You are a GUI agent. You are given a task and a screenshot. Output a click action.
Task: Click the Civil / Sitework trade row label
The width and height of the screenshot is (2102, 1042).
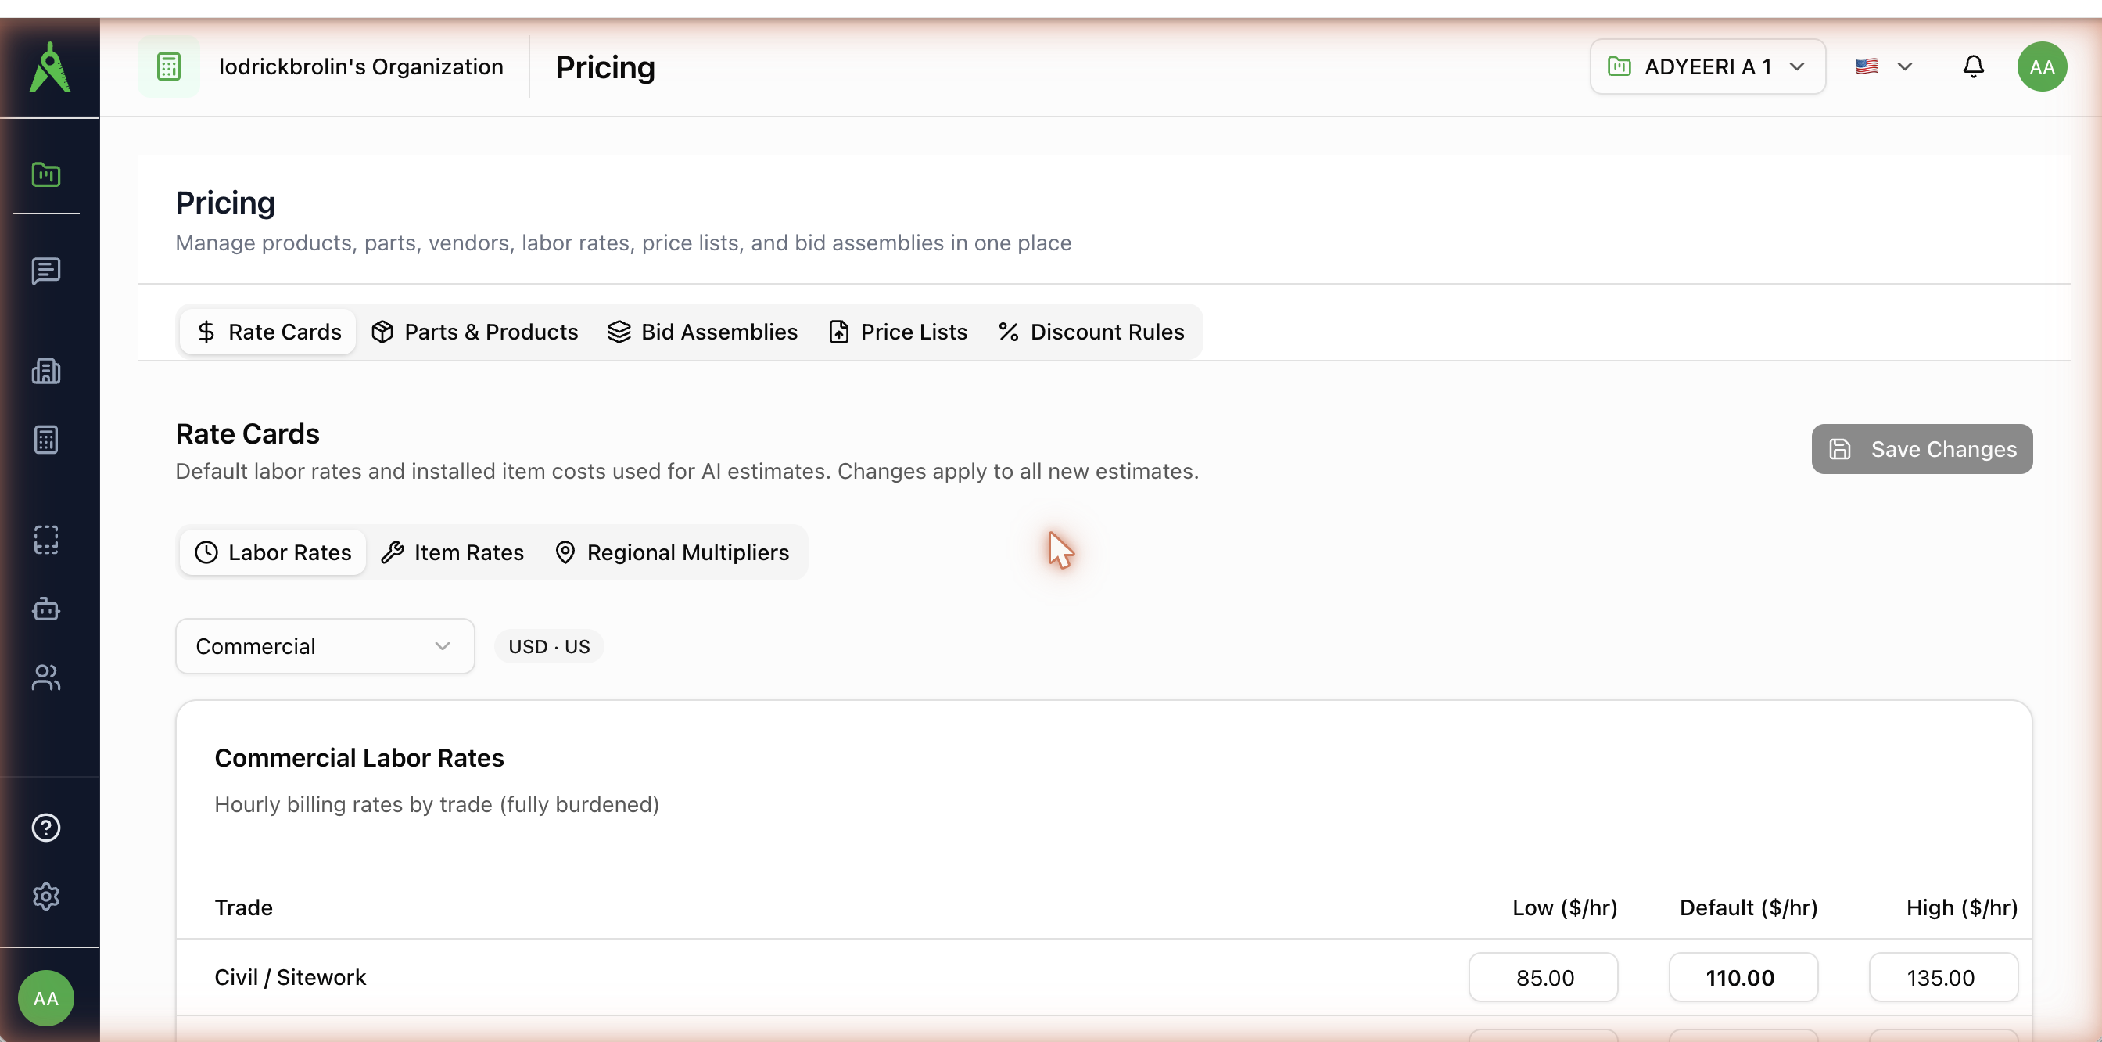click(289, 977)
